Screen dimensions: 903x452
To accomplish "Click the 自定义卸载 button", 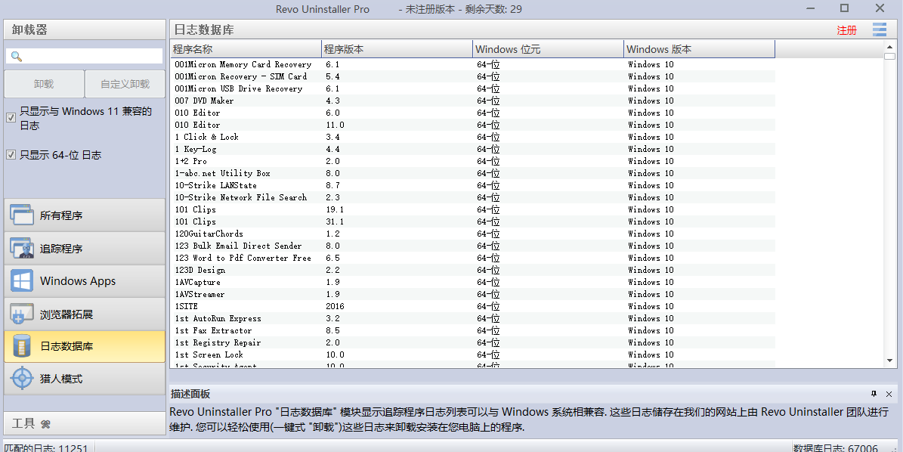I will (x=125, y=84).
